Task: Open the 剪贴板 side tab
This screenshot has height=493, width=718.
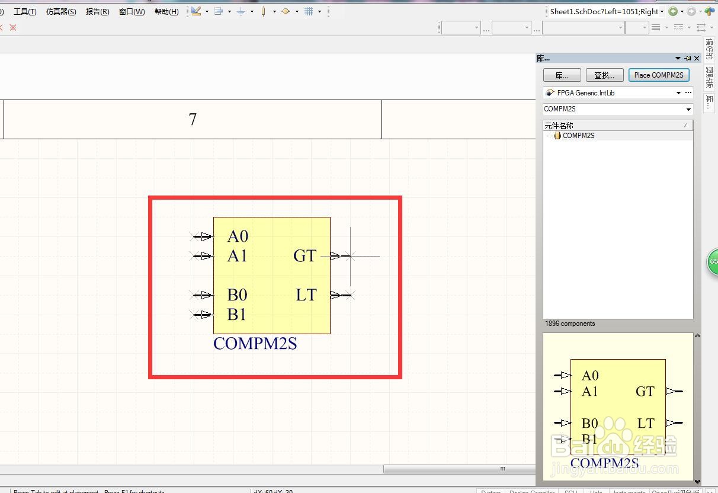Action: click(x=710, y=78)
